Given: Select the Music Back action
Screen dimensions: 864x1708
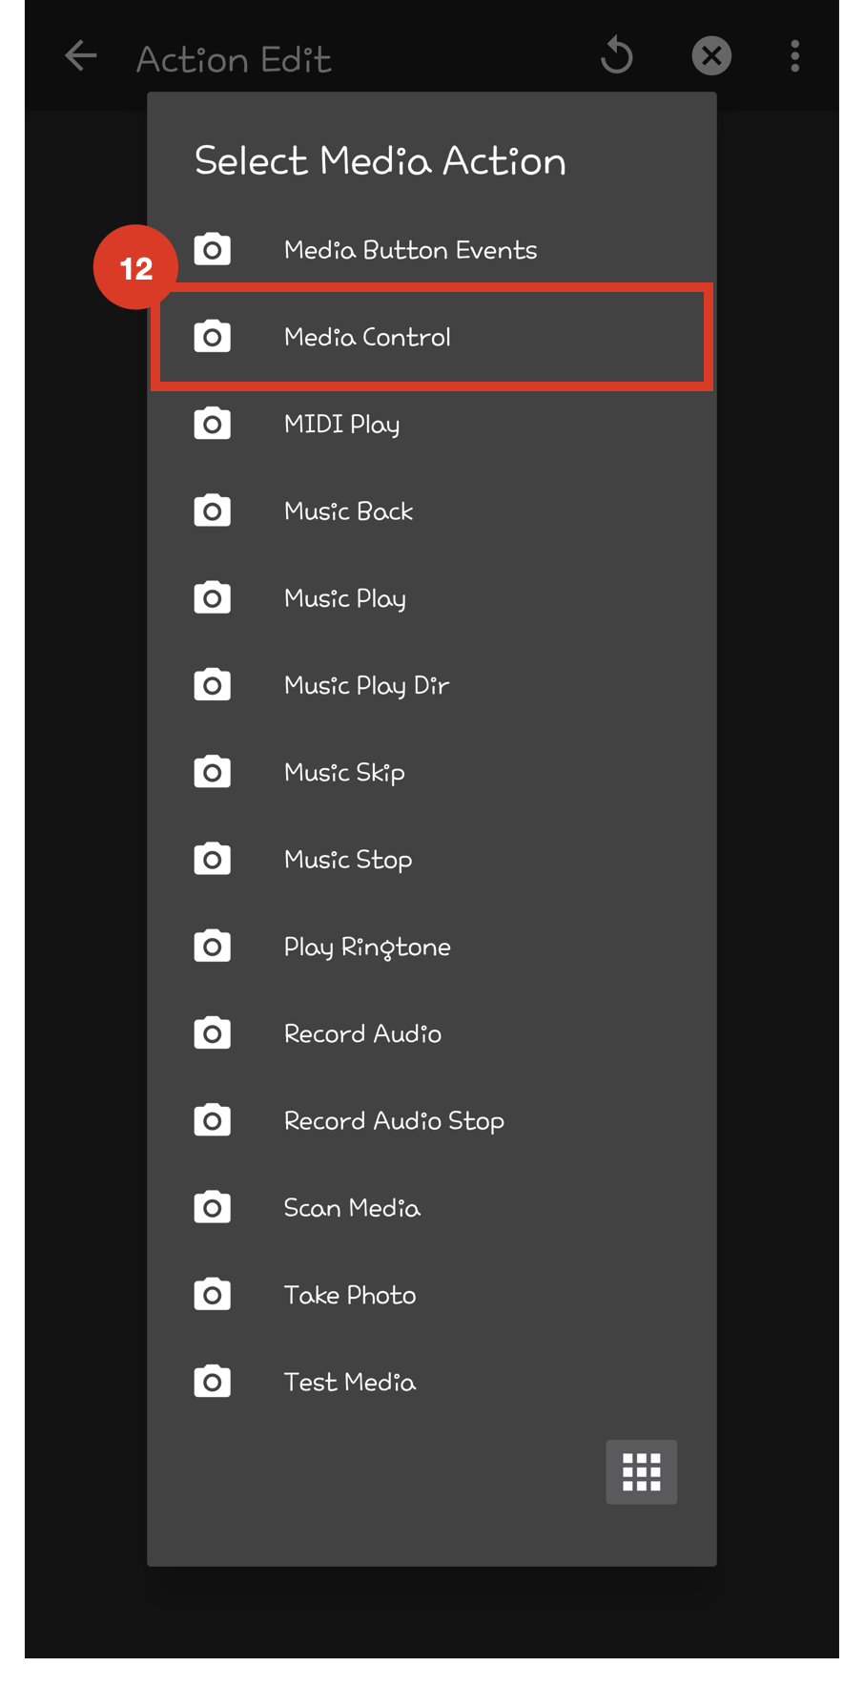Looking at the screenshot, I should 348,511.
